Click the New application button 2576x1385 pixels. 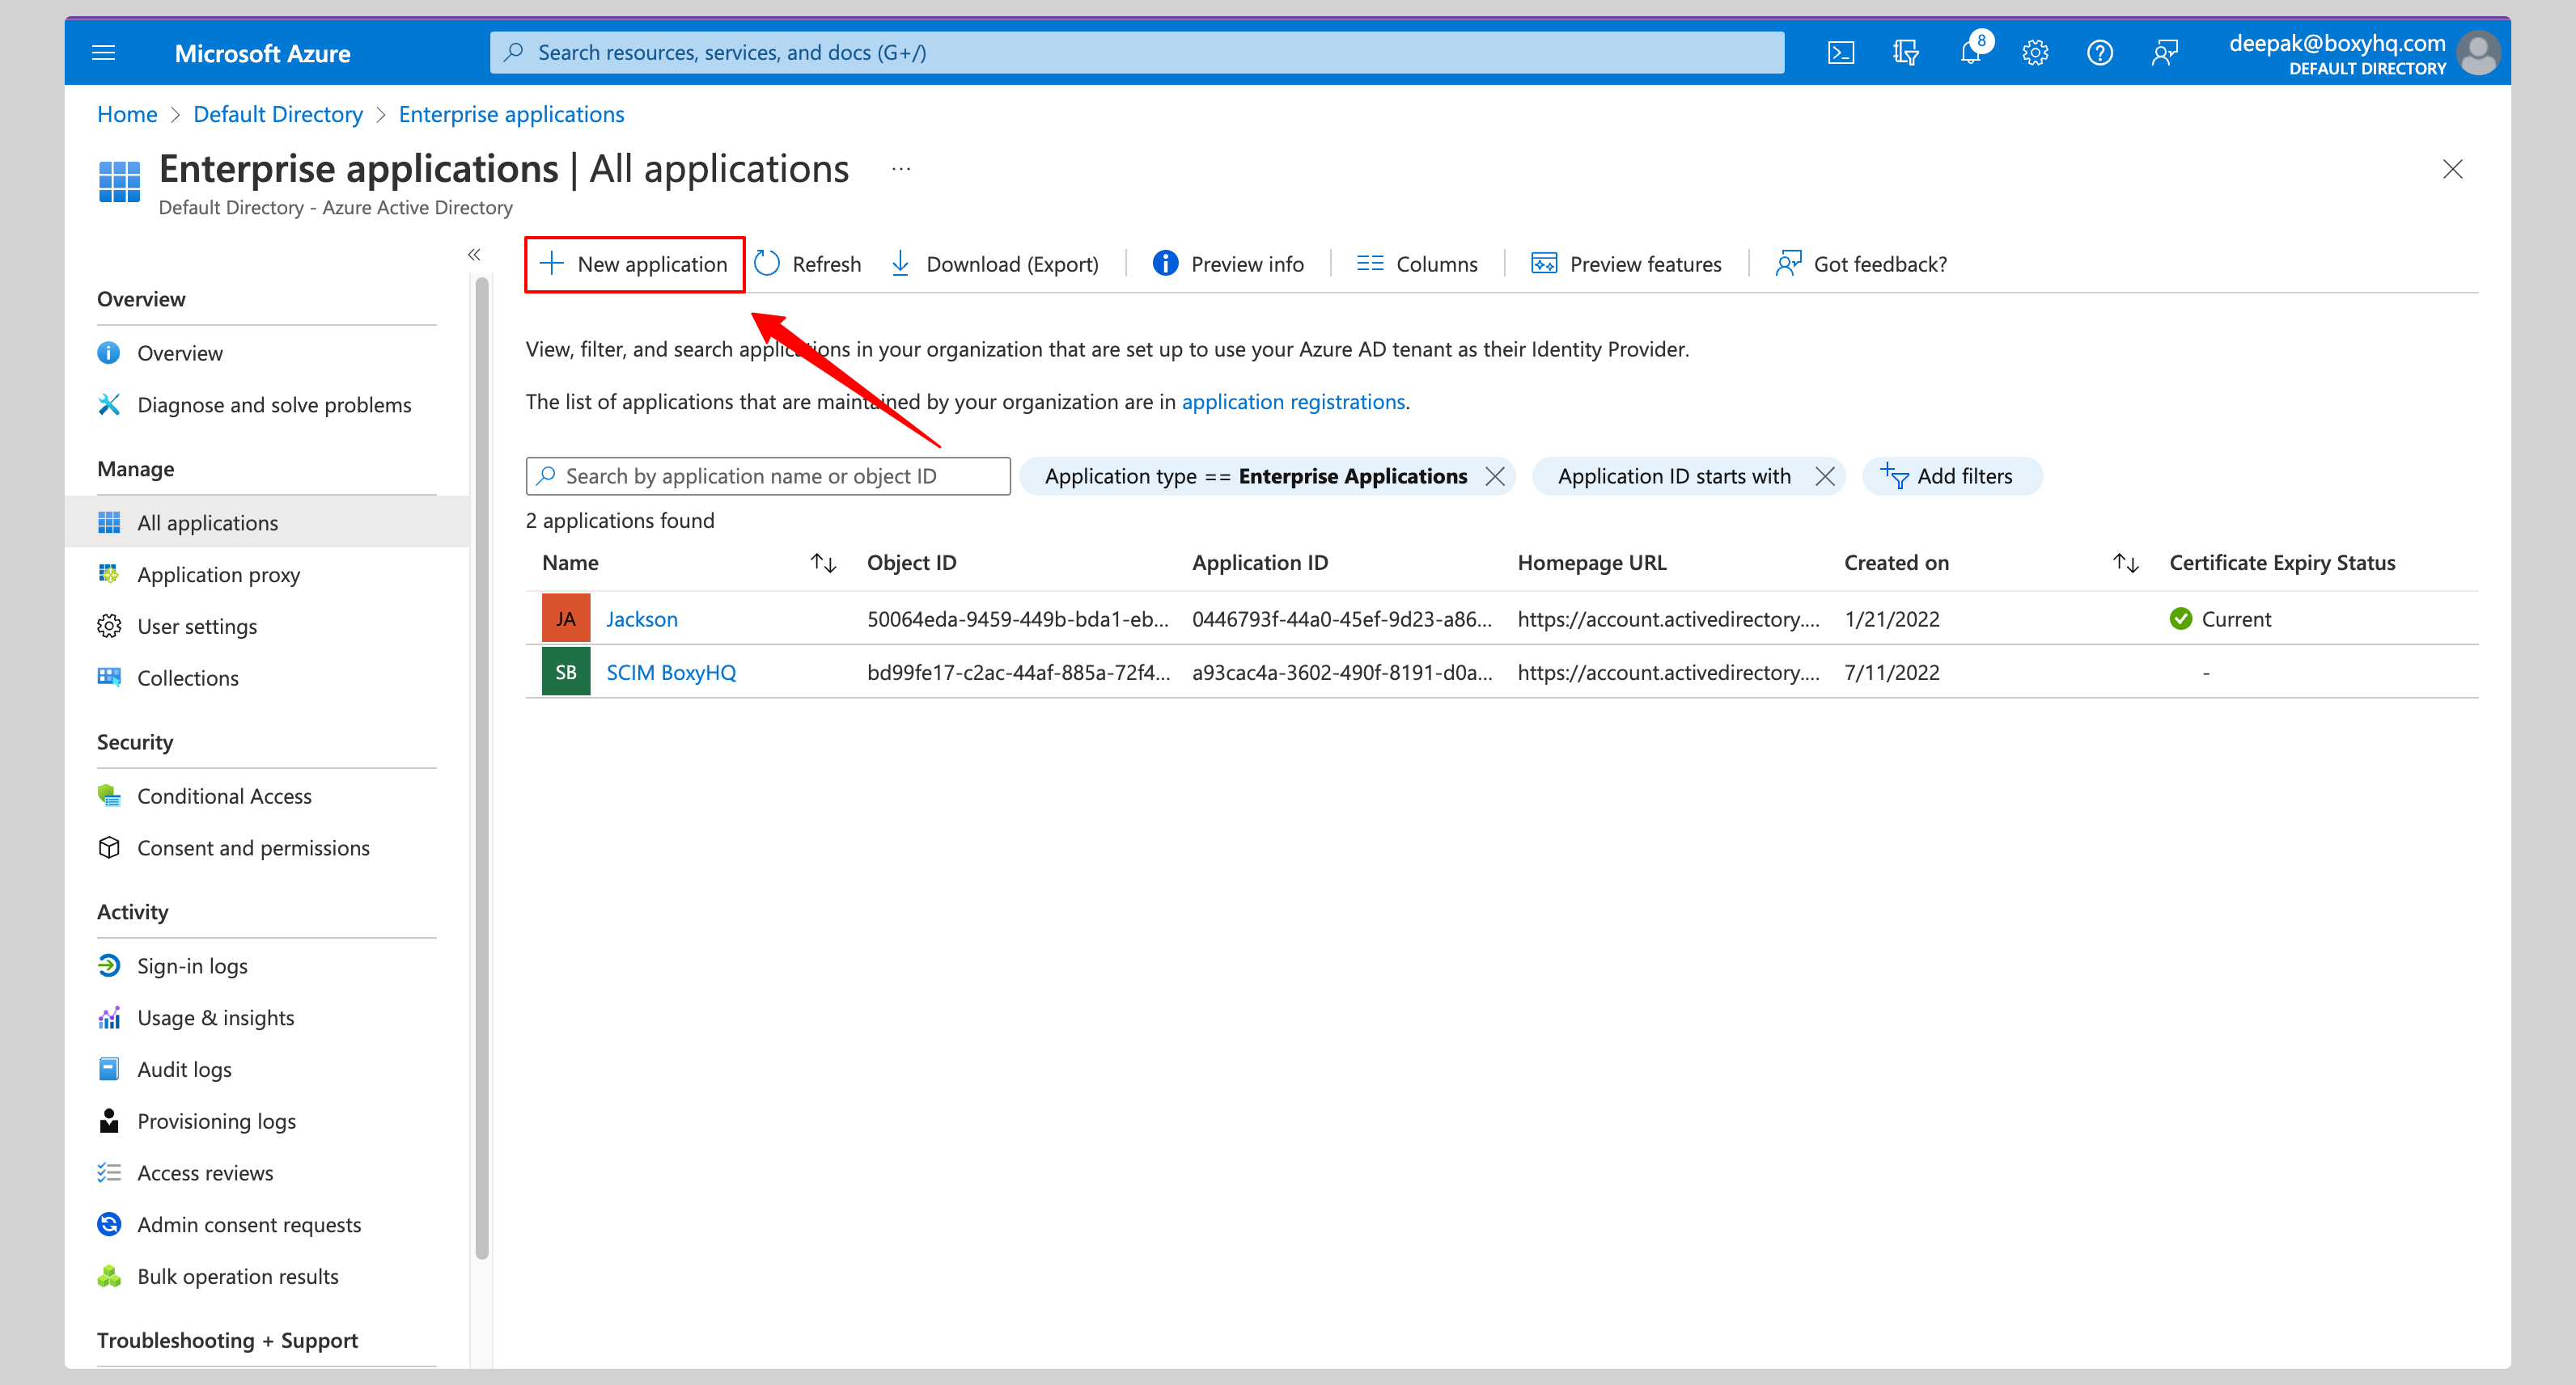pyautogui.click(x=634, y=264)
